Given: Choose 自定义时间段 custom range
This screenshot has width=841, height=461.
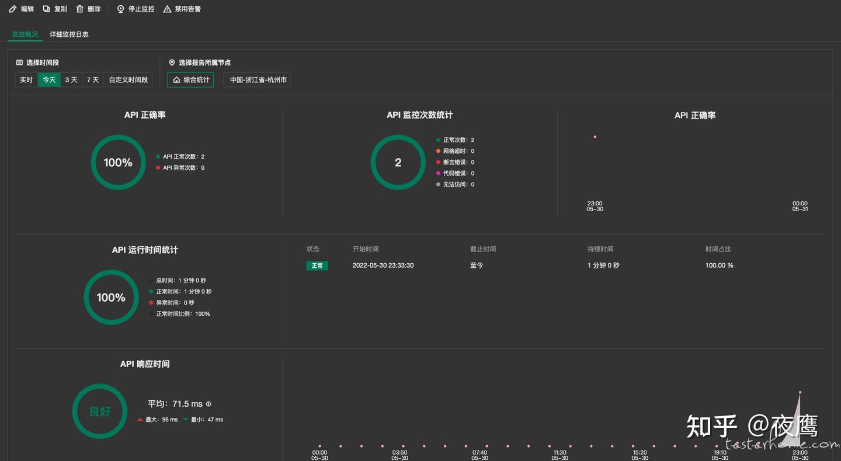Looking at the screenshot, I should (x=128, y=80).
